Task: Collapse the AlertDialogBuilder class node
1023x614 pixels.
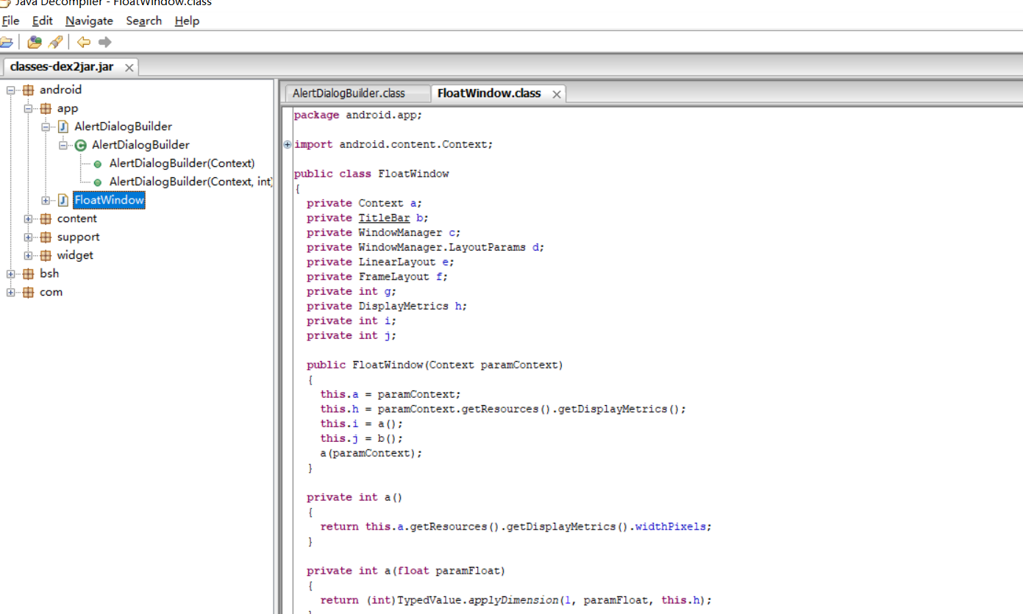Action: (63, 145)
